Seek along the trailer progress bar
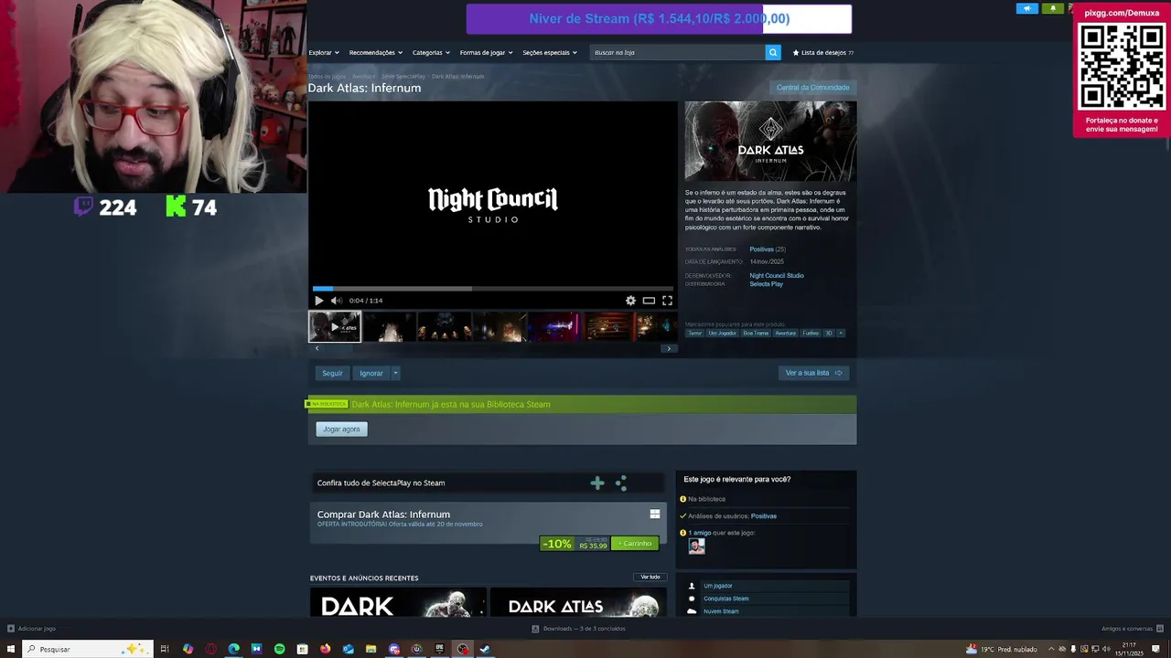 pos(492,289)
